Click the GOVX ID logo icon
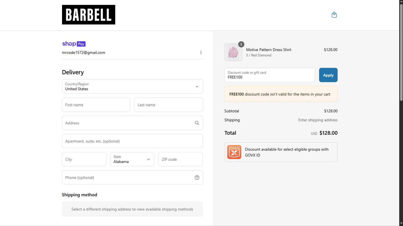 [x=234, y=152]
